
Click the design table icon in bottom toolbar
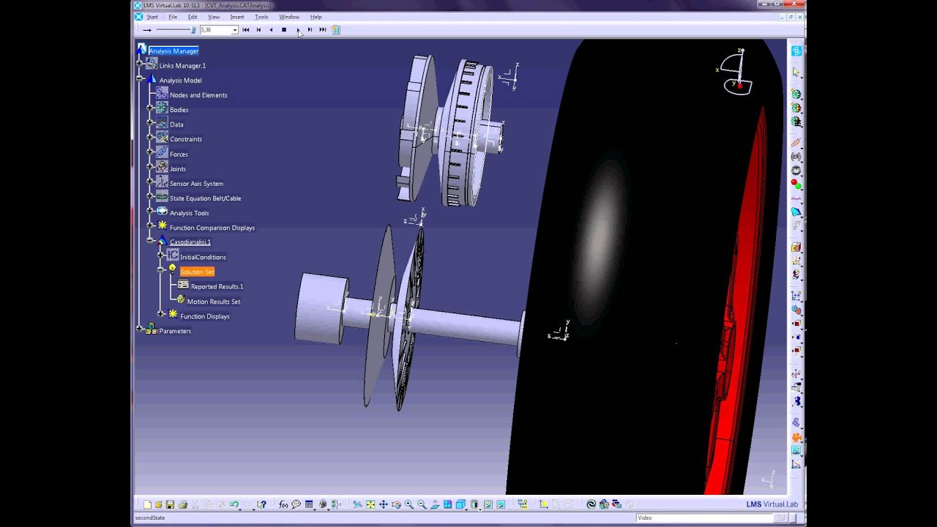(x=309, y=504)
